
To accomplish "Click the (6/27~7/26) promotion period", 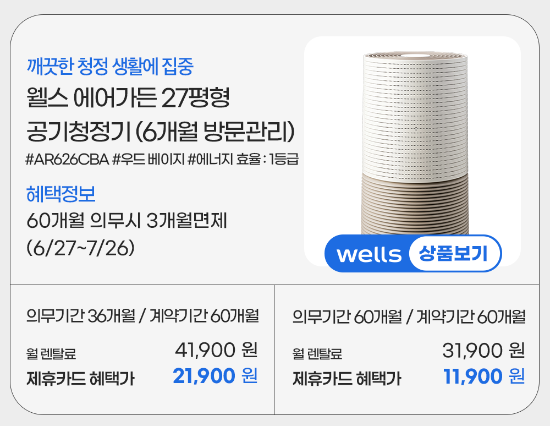I will (81, 247).
